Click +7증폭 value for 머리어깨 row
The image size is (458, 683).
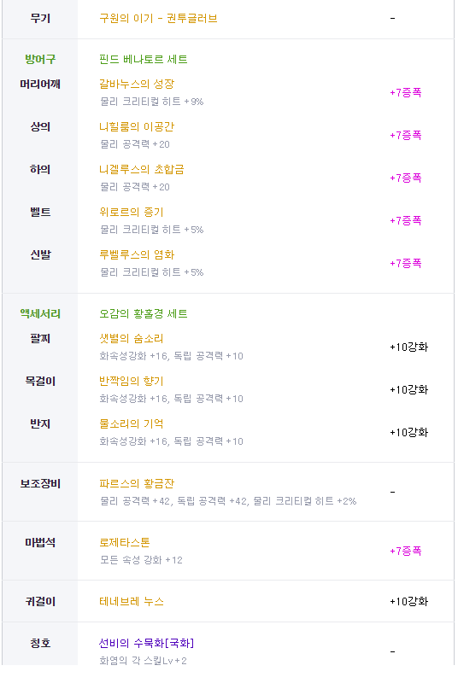point(406,92)
